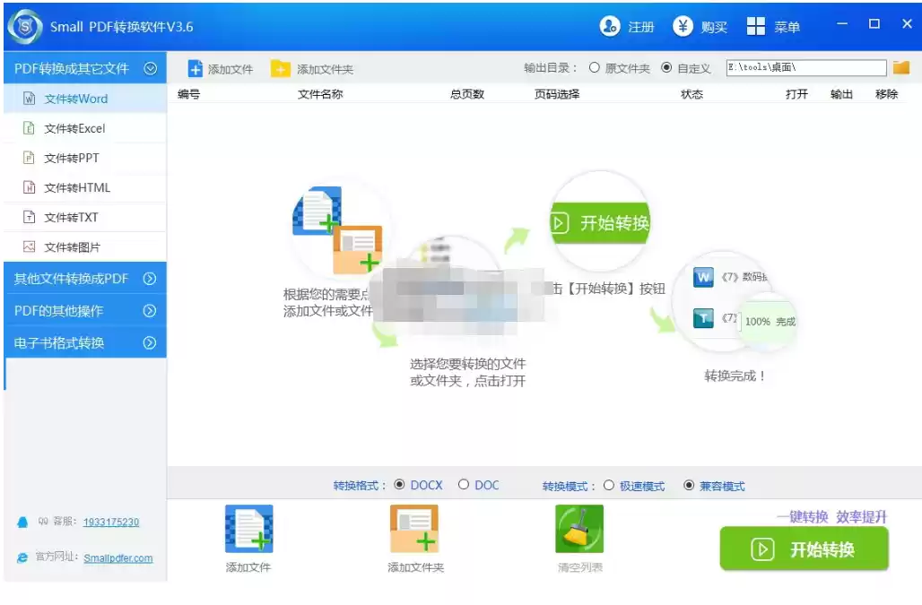The width and height of the screenshot is (922, 605).
Task: Collapse the PDF转换成其它文件 section
Action: [150, 68]
